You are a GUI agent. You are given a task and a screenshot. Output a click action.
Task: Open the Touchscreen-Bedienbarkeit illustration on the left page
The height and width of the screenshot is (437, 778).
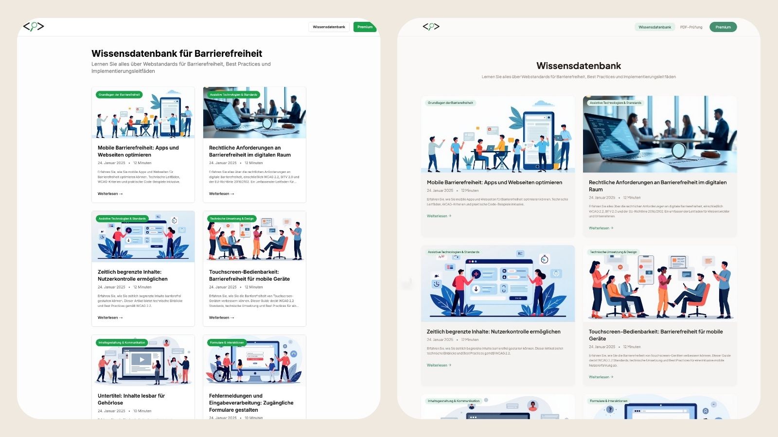click(254, 236)
